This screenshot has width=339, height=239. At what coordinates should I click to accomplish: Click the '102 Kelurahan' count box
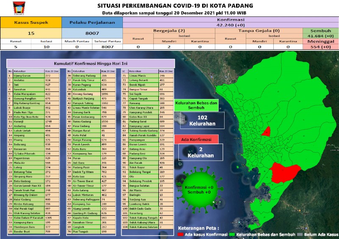[x=202, y=121]
